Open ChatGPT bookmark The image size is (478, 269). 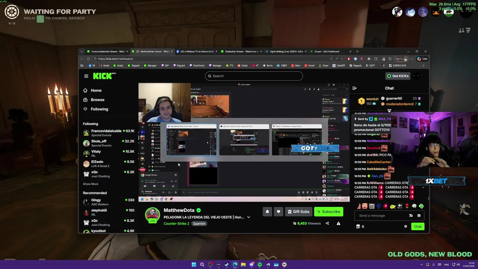pos(338,65)
